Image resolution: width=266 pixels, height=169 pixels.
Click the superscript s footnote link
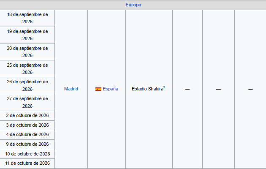(164, 87)
